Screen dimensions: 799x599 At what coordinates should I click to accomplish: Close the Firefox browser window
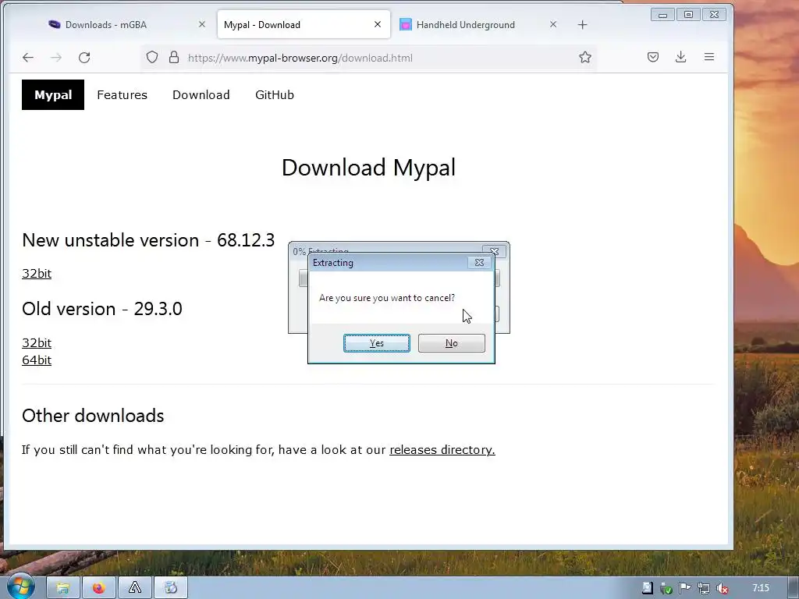(x=715, y=15)
